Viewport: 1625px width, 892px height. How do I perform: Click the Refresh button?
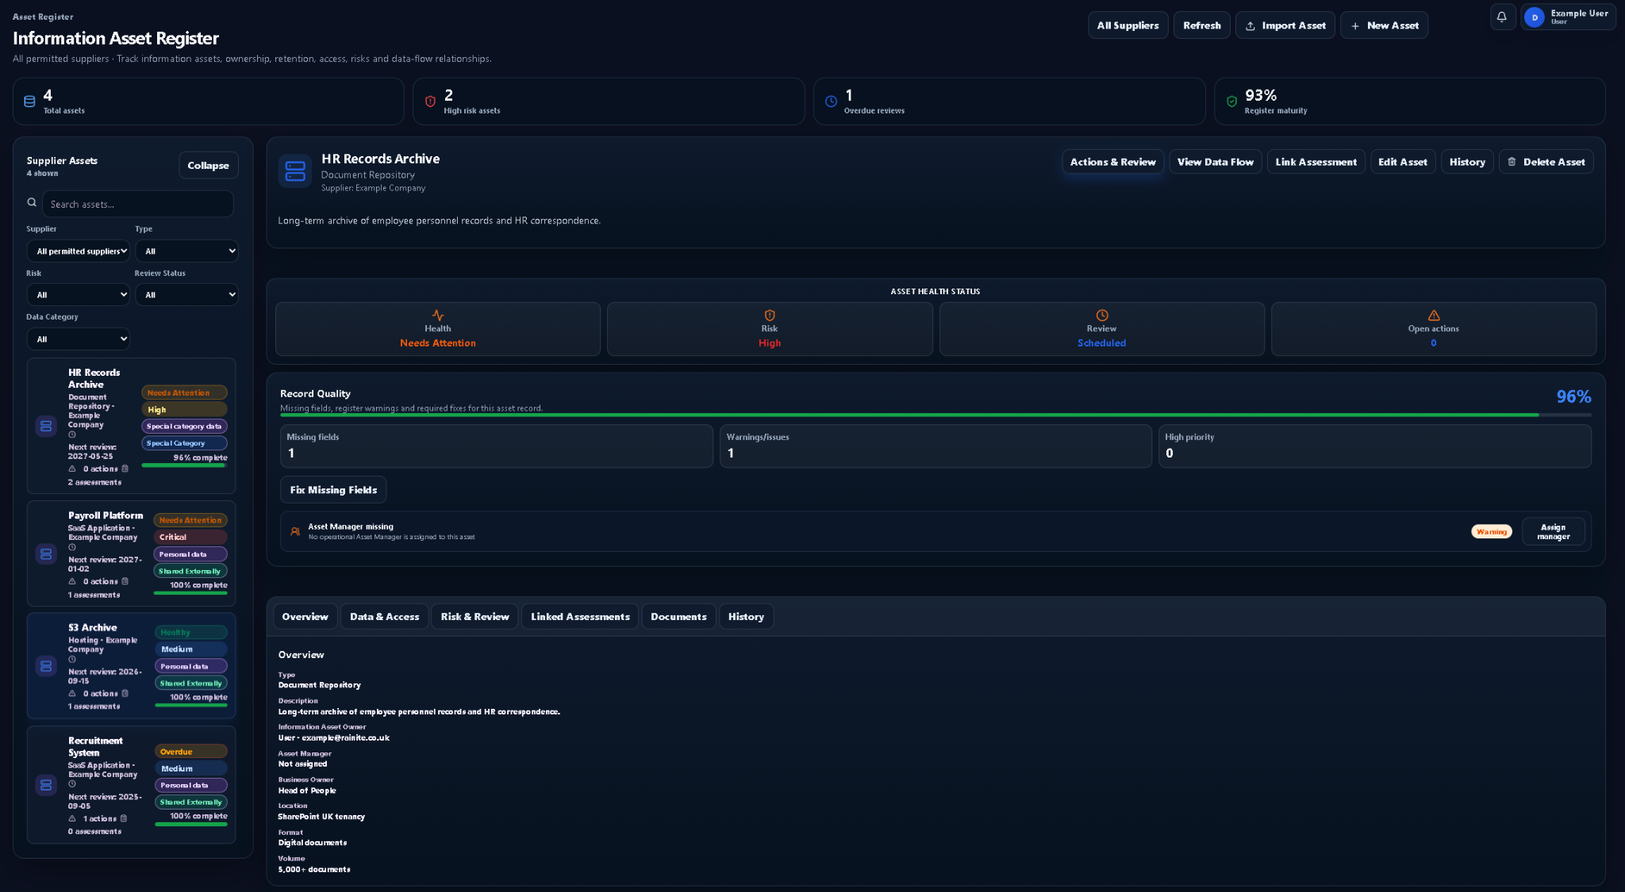(x=1201, y=25)
